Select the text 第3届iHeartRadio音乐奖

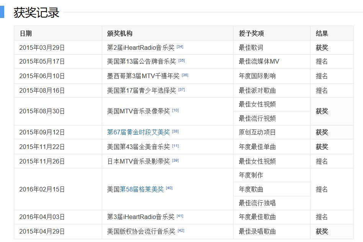pyautogui.click(x=141, y=217)
